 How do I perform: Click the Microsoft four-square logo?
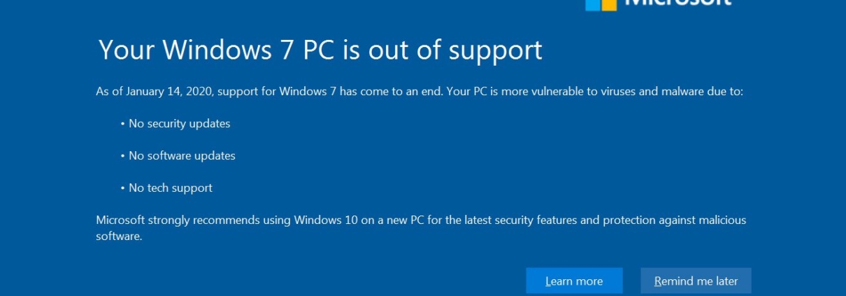(x=601, y=5)
